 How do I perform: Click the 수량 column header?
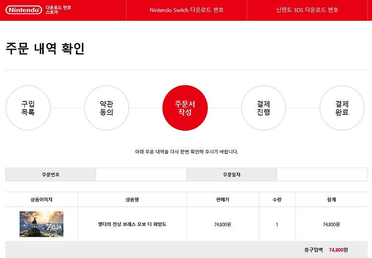277,200
